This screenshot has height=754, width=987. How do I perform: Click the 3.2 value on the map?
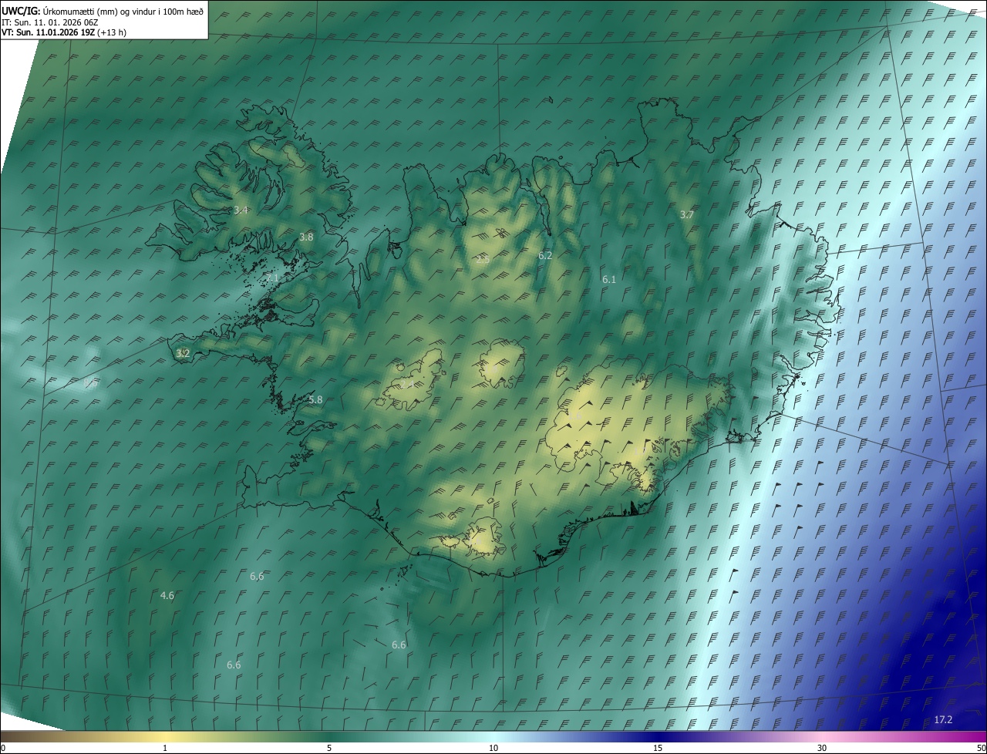[x=183, y=354]
